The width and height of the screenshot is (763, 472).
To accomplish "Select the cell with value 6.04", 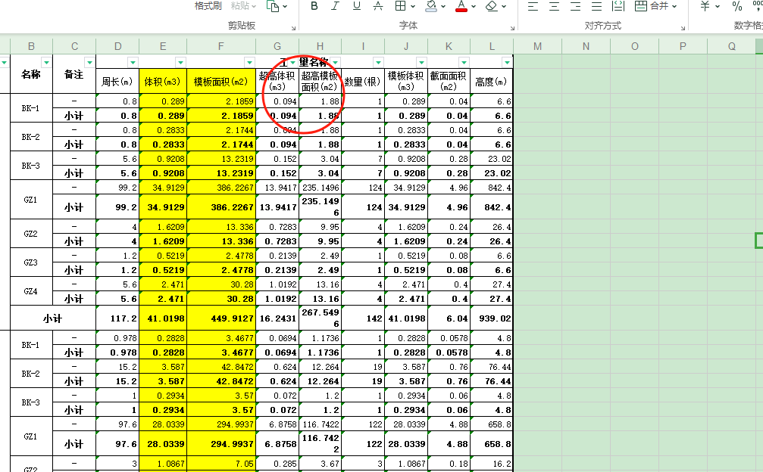I will [449, 318].
